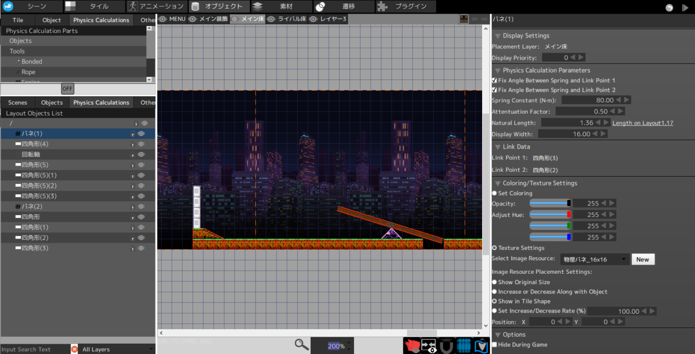Switch to the Scenes tab
The height and width of the screenshot is (354, 695).
17,102
